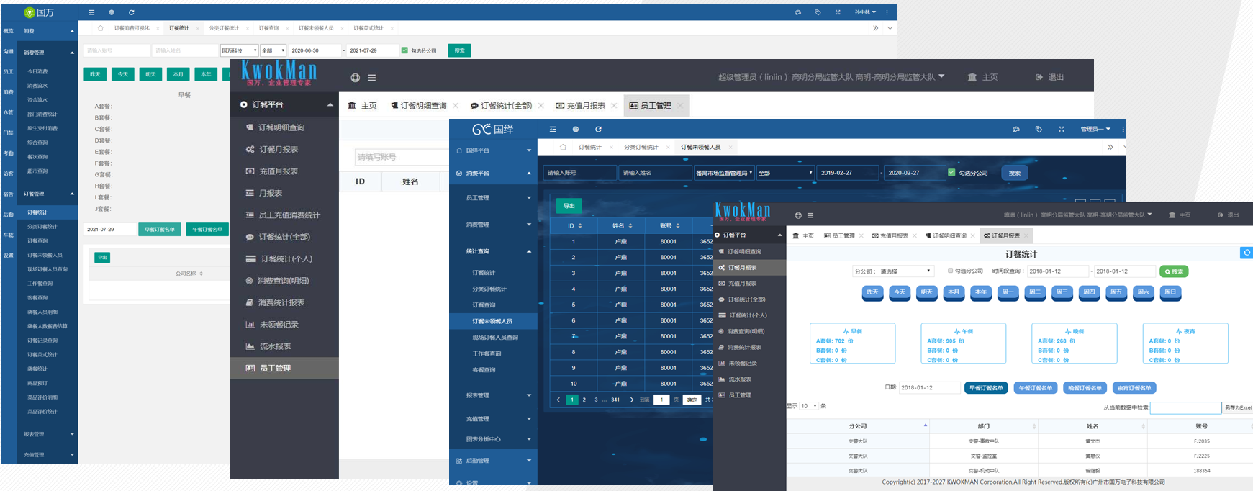Uncheck 勾选分公司 checkbox beside 2020-02-27 date
The image size is (1253, 491).
[951, 173]
